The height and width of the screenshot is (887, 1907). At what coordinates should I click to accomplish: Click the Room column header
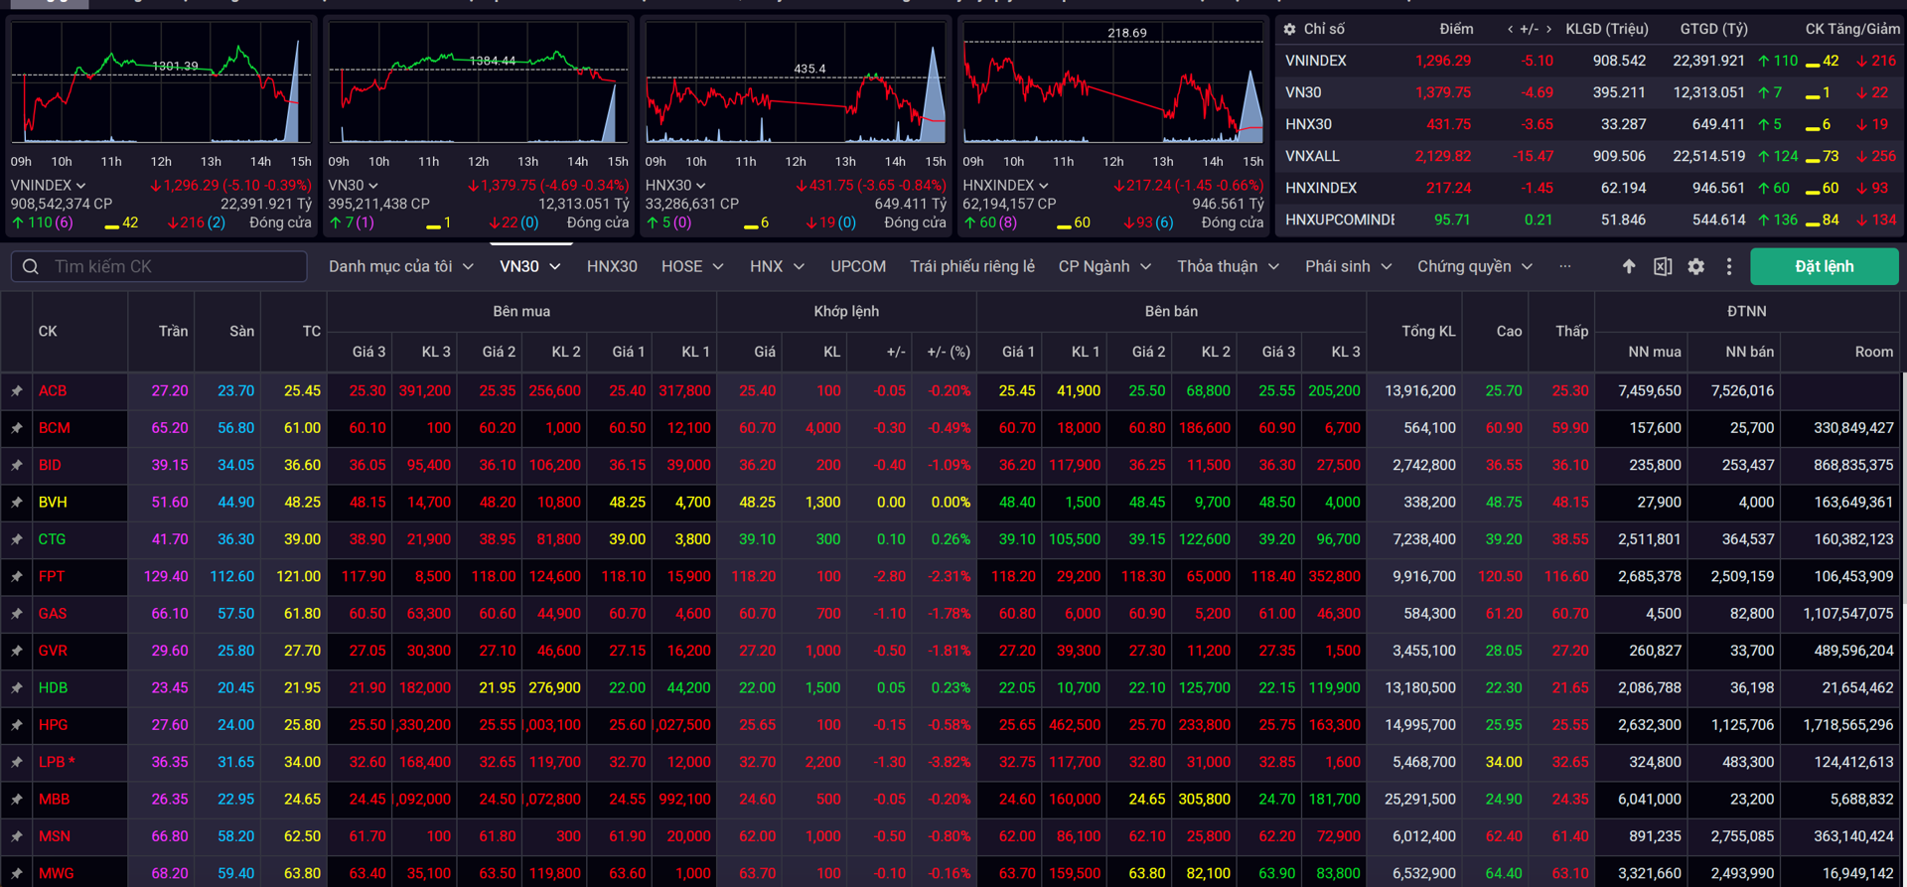coord(1874,352)
